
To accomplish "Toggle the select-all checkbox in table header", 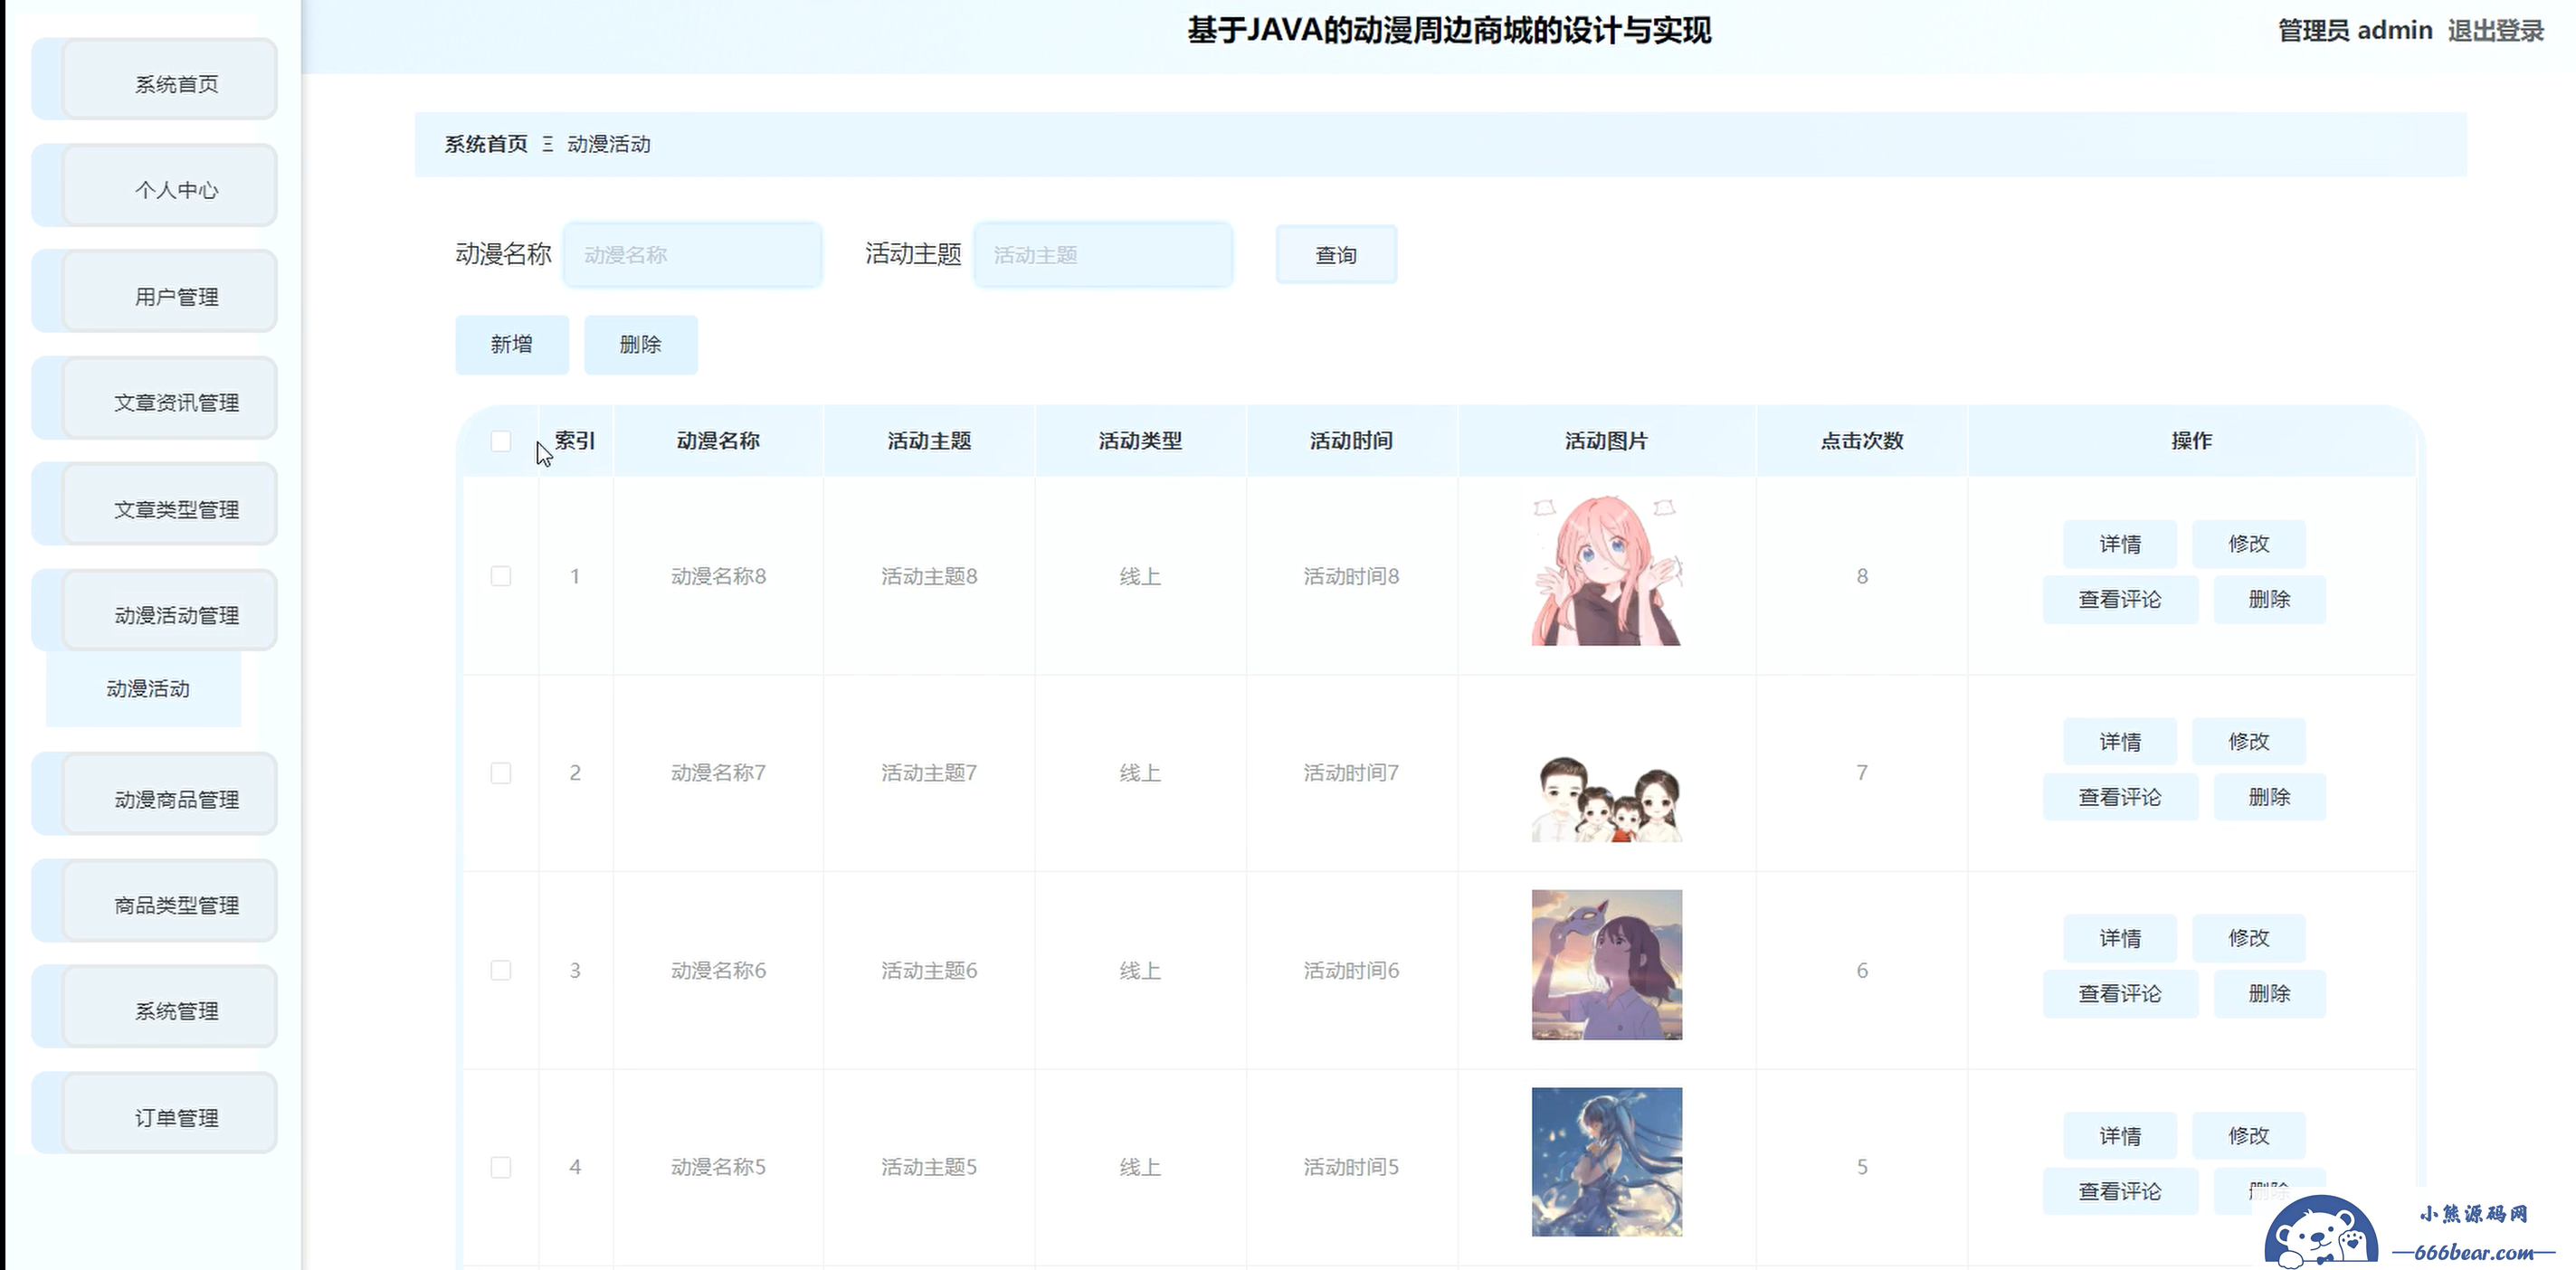I will point(501,441).
